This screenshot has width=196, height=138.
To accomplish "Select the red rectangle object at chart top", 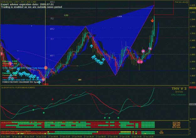I will point(164,8).
